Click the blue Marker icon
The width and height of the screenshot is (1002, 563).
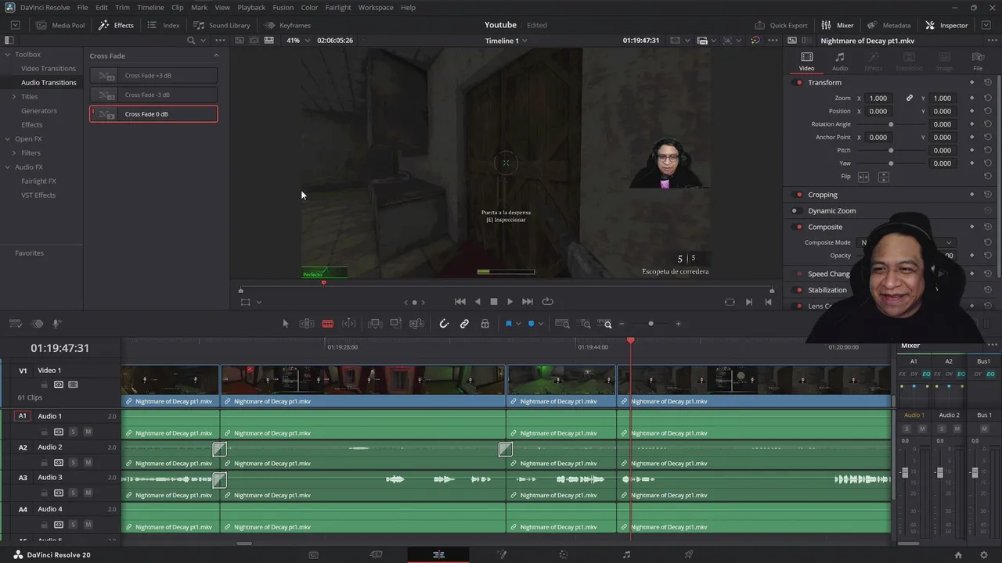[531, 324]
